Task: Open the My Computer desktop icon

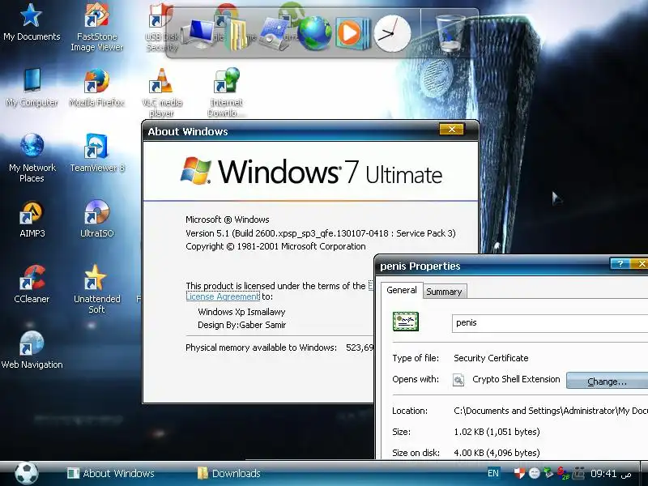Action: click(32, 87)
